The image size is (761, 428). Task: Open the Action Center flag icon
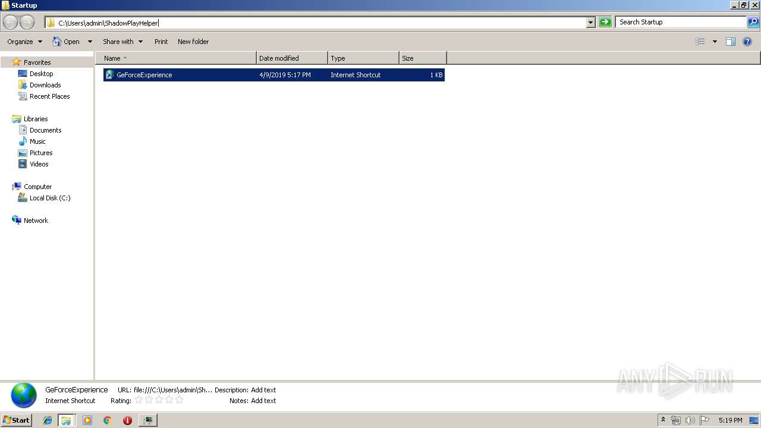point(705,420)
